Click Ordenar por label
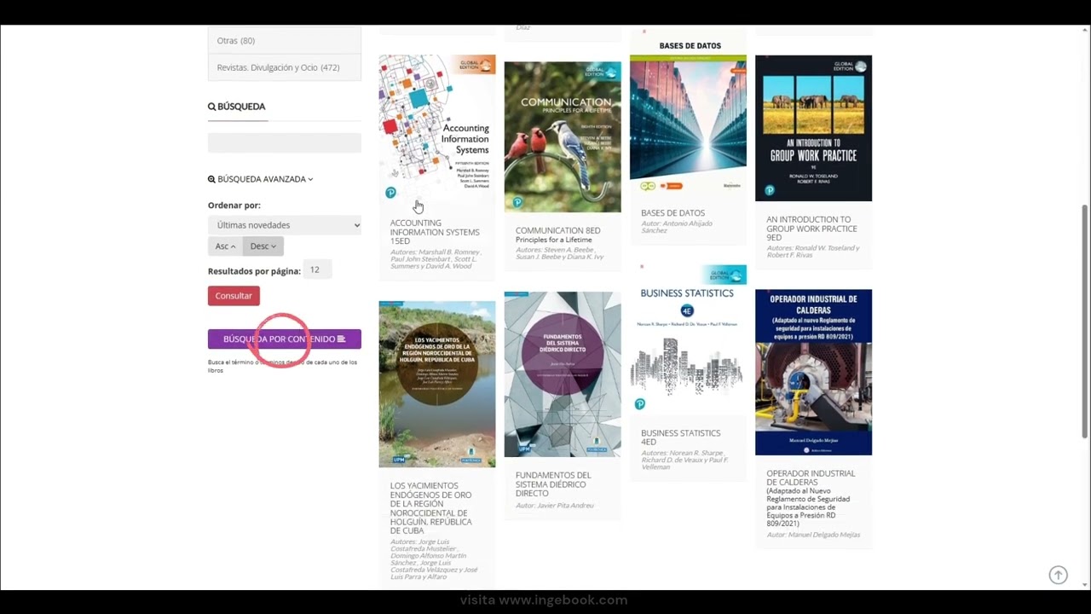 (234, 206)
